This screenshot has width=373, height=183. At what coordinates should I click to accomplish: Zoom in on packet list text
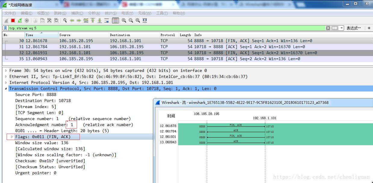pyautogui.click(x=124, y=20)
